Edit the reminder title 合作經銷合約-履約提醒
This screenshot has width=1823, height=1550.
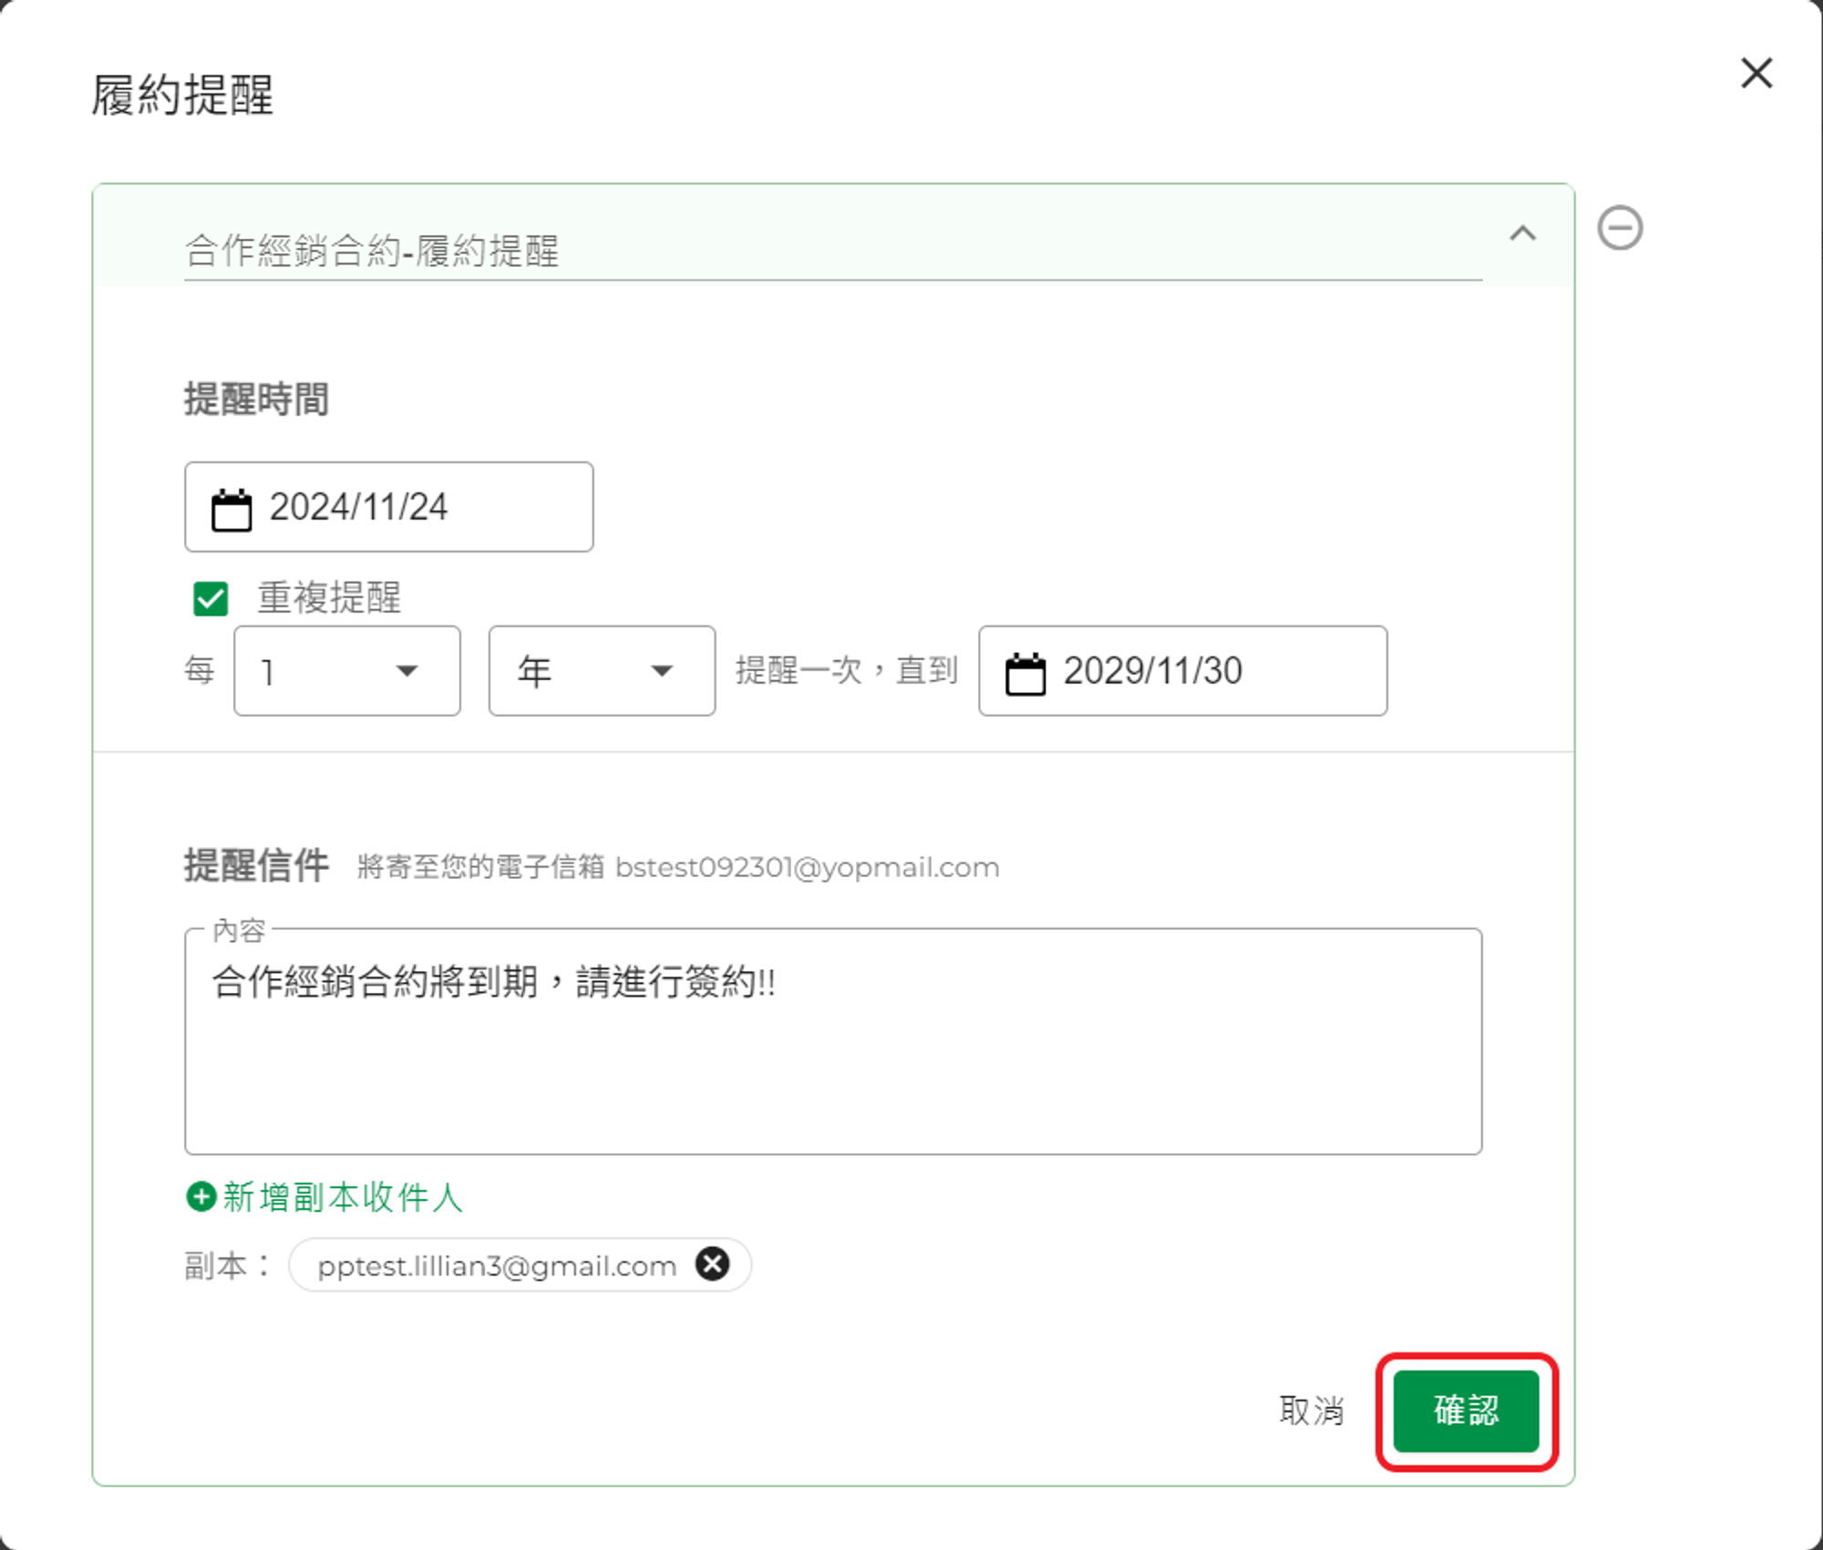coord(832,251)
